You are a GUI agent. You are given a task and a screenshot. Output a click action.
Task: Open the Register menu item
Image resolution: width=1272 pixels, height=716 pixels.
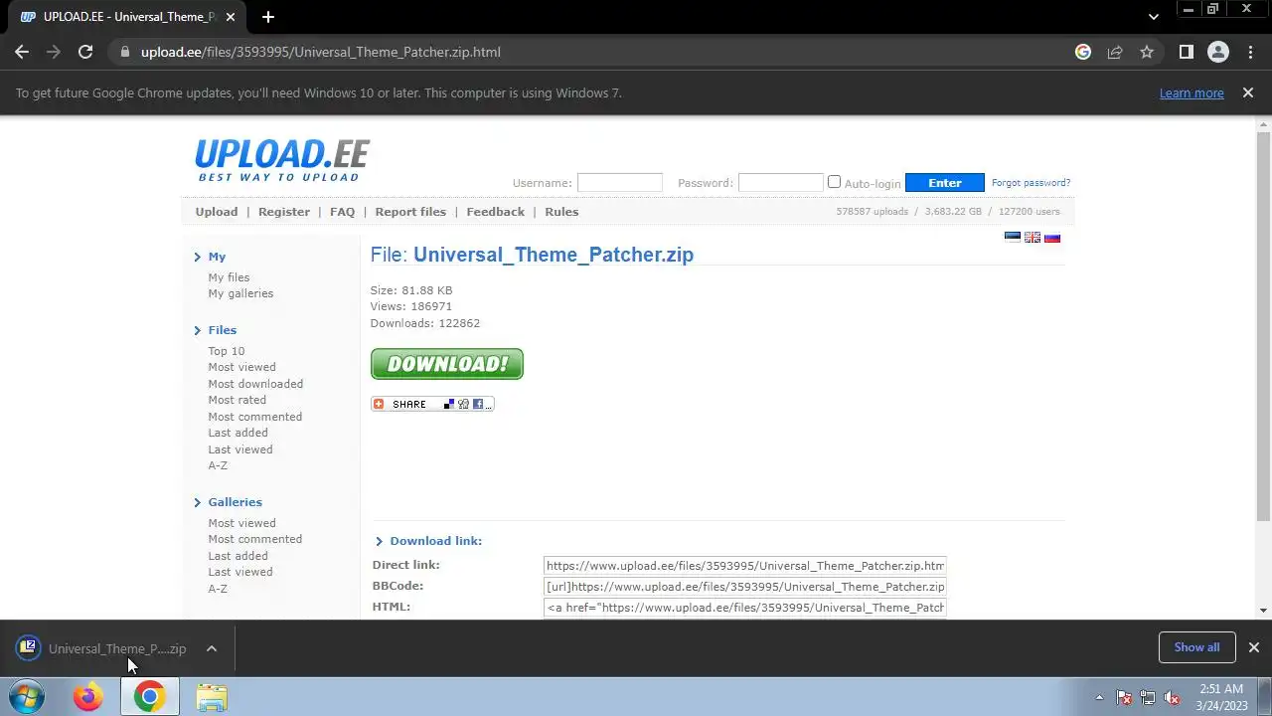click(284, 212)
